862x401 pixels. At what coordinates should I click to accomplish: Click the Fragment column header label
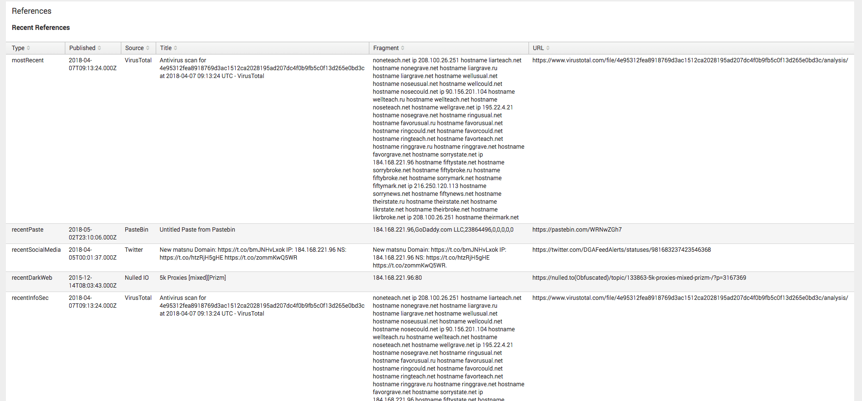pyautogui.click(x=386, y=48)
